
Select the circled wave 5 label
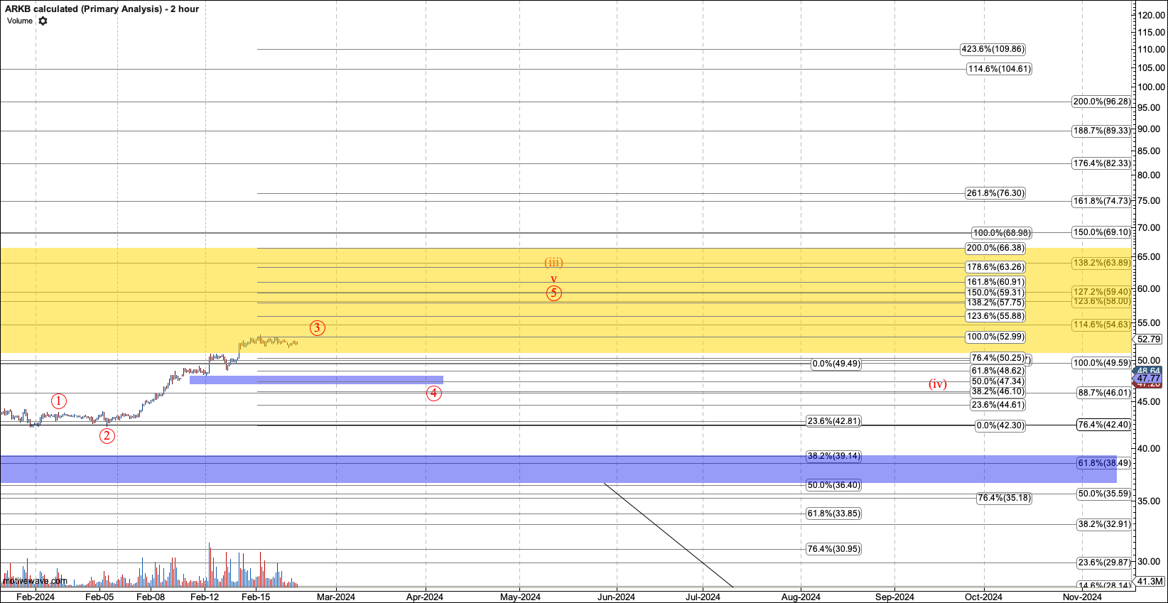[554, 293]
